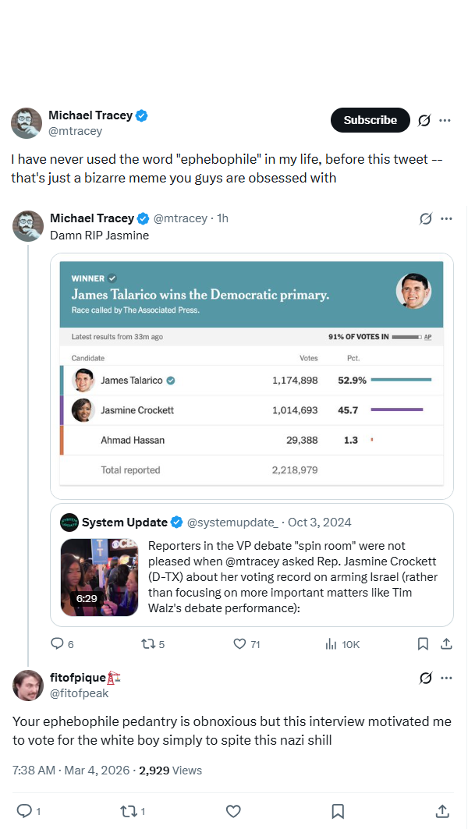Open Michael Tracey's top profile avatar
This screenshot has height=829, width=468.
pyautogui.click(x=27, y=123)
